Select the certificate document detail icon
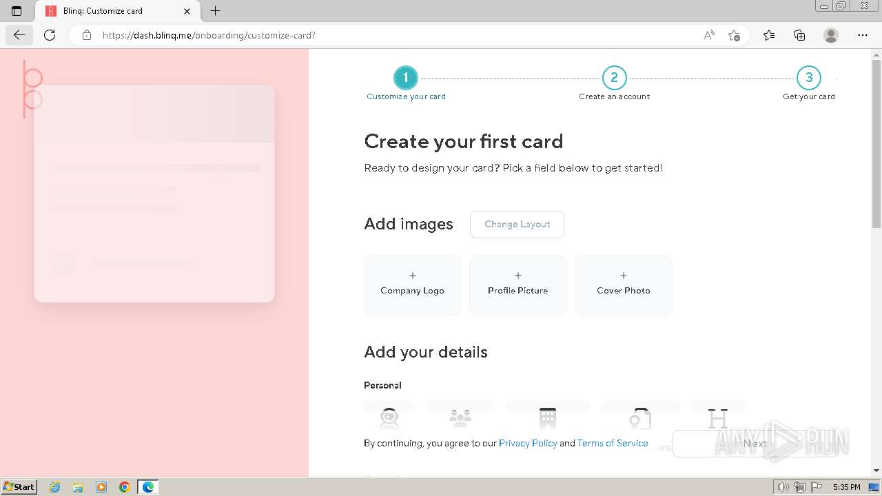The width and height of the screenshot is (882, 496). pyautogui.click(x=640, y=417)
